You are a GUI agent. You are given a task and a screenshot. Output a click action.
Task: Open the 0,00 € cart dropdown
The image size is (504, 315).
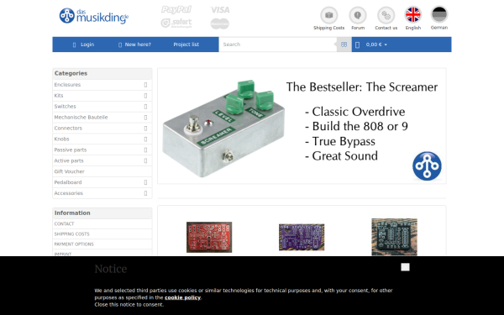376,45
